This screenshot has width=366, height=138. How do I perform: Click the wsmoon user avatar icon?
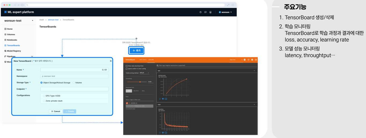pyautogui.click(x=220, y=12)
